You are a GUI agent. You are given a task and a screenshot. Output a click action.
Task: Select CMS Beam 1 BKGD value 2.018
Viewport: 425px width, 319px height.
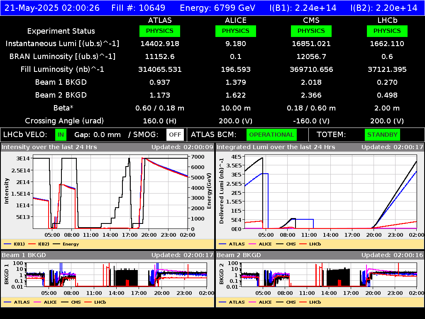pos(311,82)
